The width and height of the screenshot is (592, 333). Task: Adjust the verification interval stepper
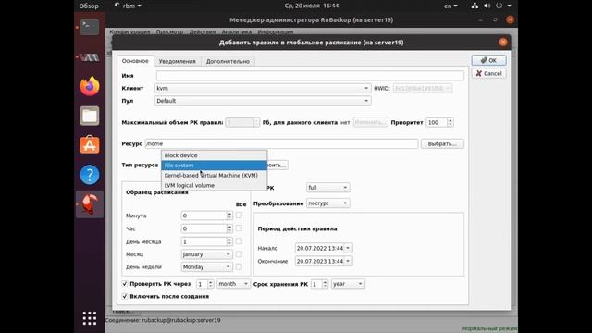point(210,284)
